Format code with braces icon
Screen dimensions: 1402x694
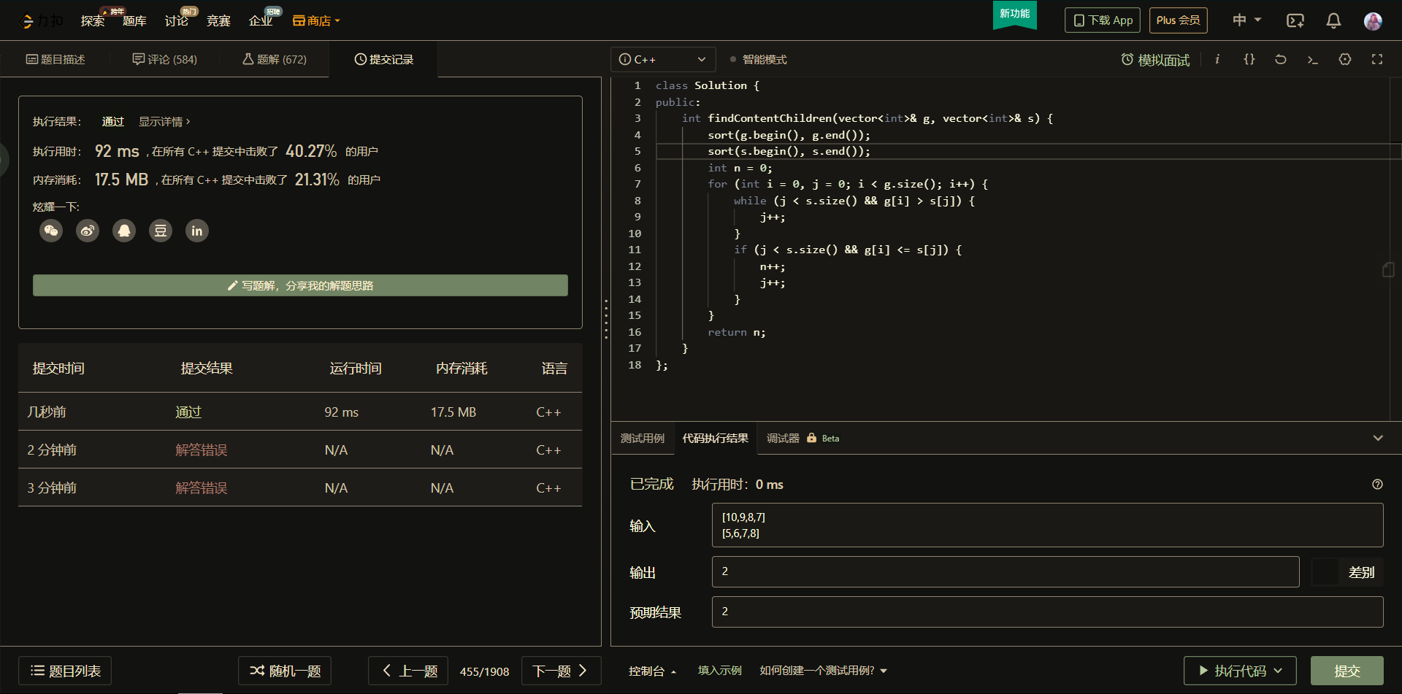[1249, 59]
